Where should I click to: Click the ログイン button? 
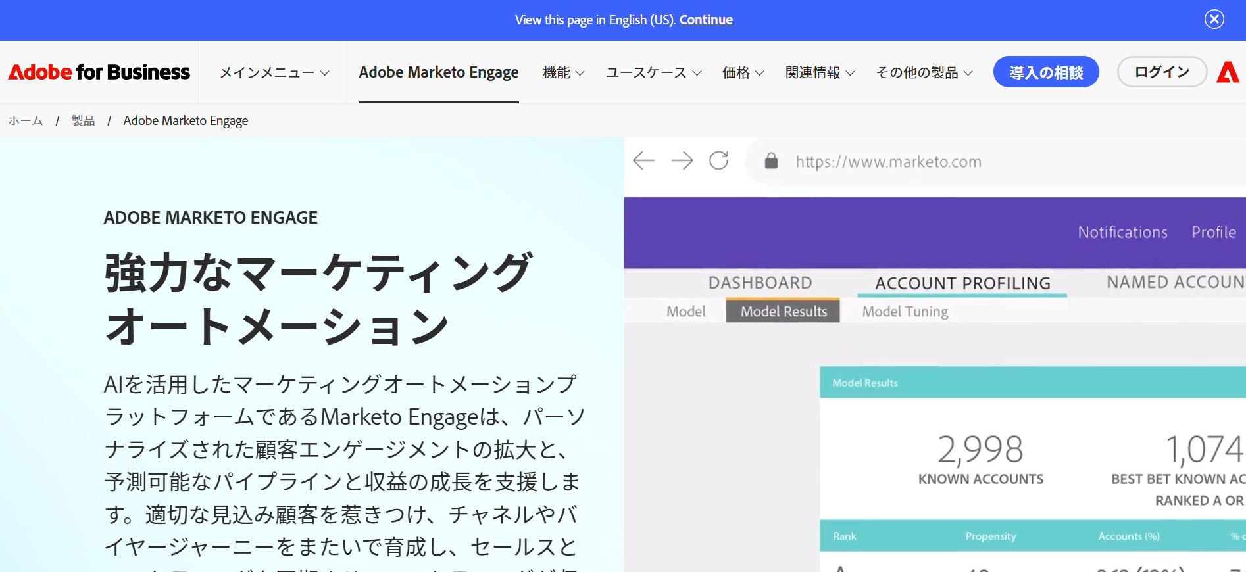coord(1161,72)
